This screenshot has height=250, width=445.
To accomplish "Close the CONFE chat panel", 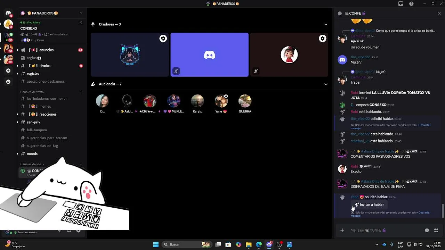I will (x=439, y=13).
